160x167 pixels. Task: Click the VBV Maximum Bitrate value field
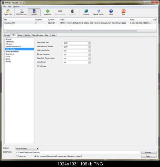75,47
